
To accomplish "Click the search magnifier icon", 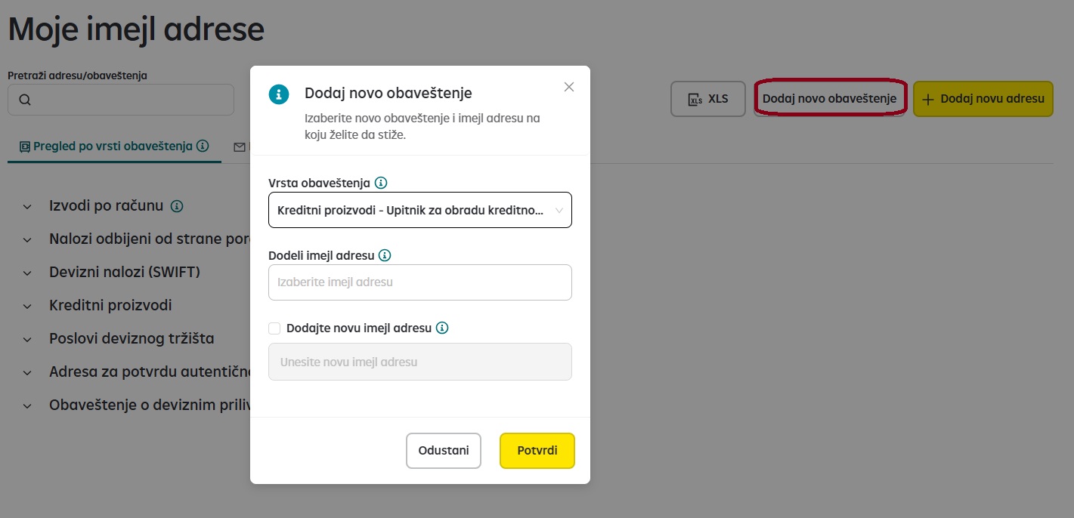I will tap(25, 100).
